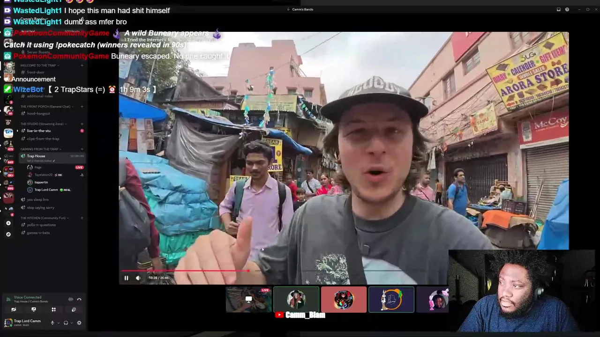The height and width of the screenshot is (337, 600).
Task: Open the Activities launcher icon
Action: tap(53, 309)
